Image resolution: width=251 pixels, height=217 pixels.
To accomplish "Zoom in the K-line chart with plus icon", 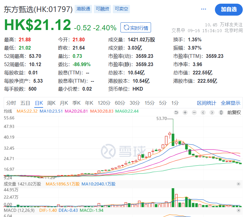I will (x=185, y=113).
